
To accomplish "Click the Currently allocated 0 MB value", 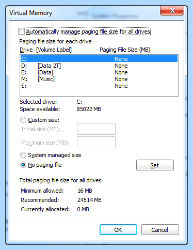I will (x=83, y=209).
